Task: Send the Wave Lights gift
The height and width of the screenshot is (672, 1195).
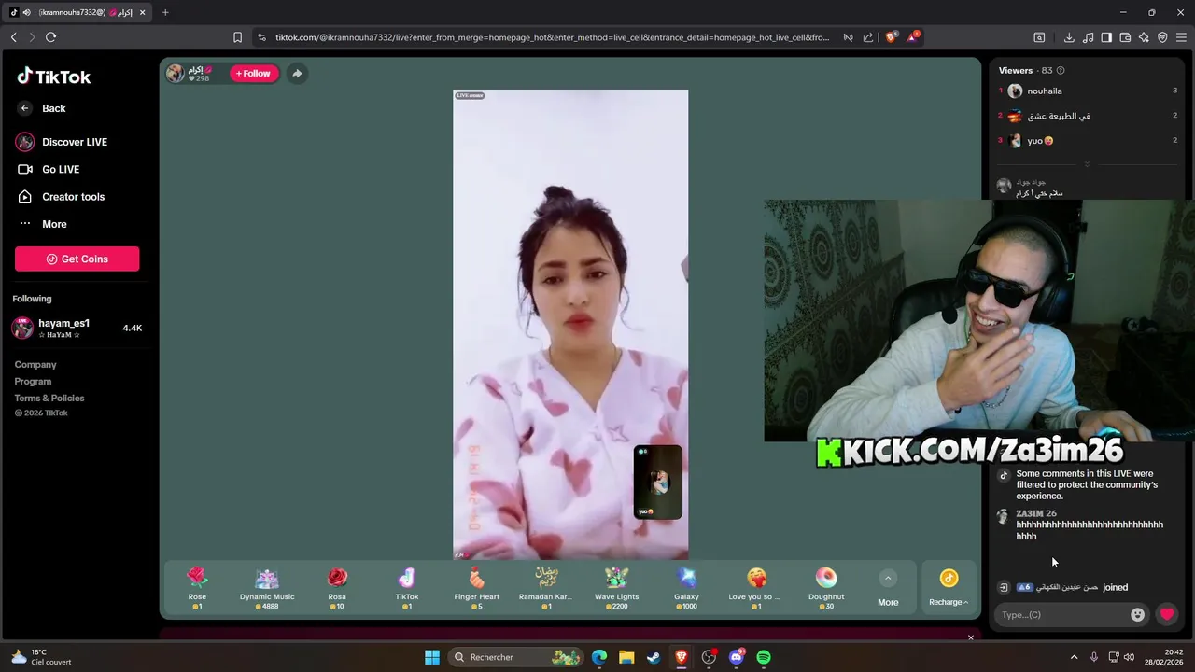Action: (x=616, y=588)
